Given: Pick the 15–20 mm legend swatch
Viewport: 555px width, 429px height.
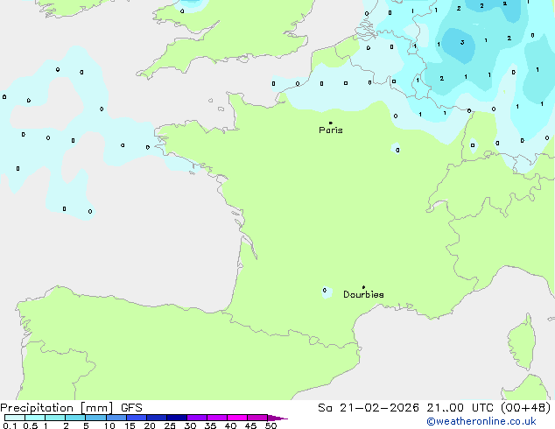Looking at the screenshot, I should pos(137,418).
